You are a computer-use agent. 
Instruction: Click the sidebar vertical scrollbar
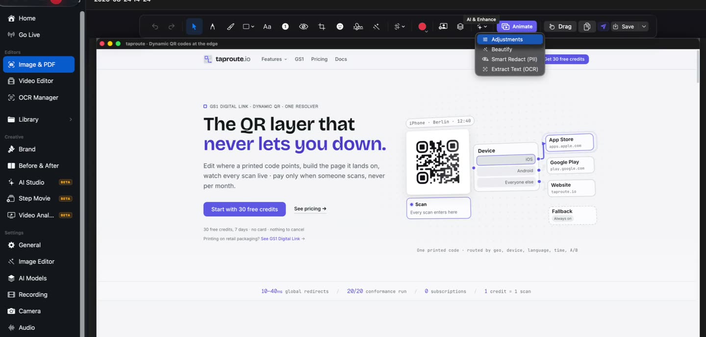82,174
